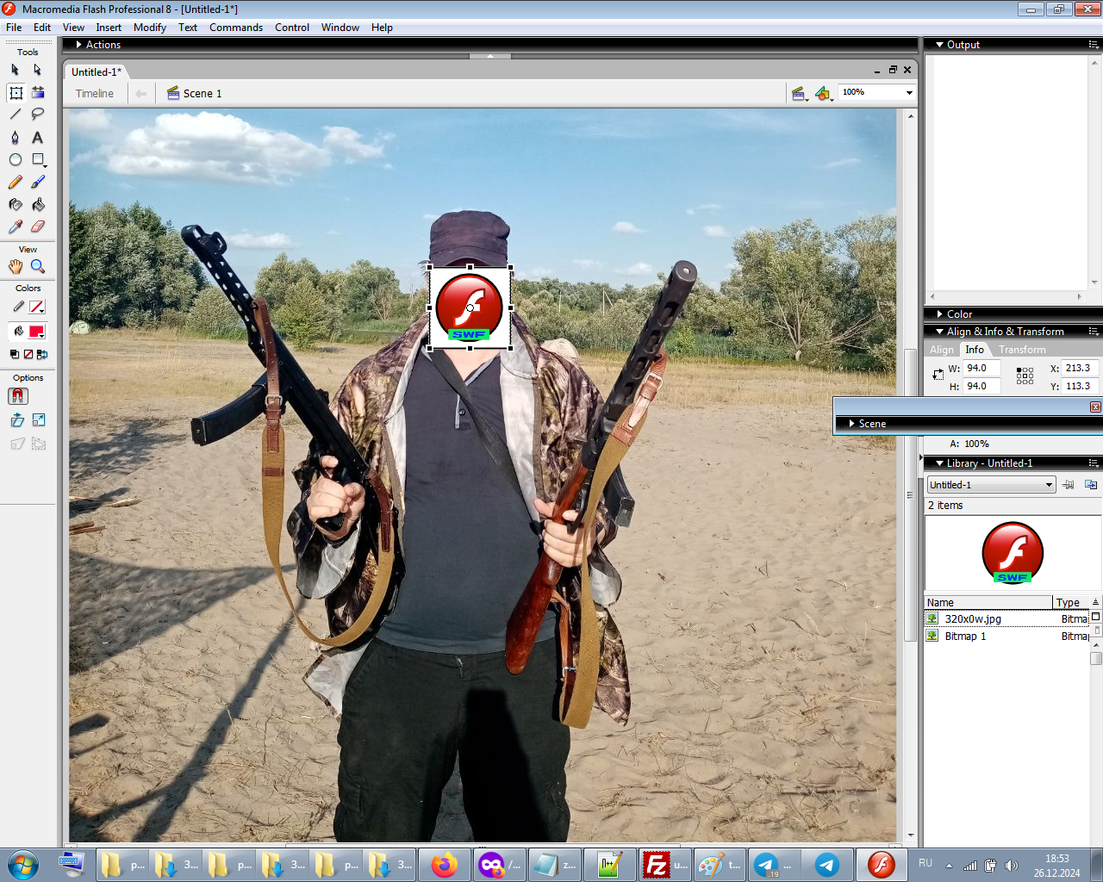Screen dimensions: 1103x882
Task: Open the stroke color swatch
Action: tap(36, 307)
